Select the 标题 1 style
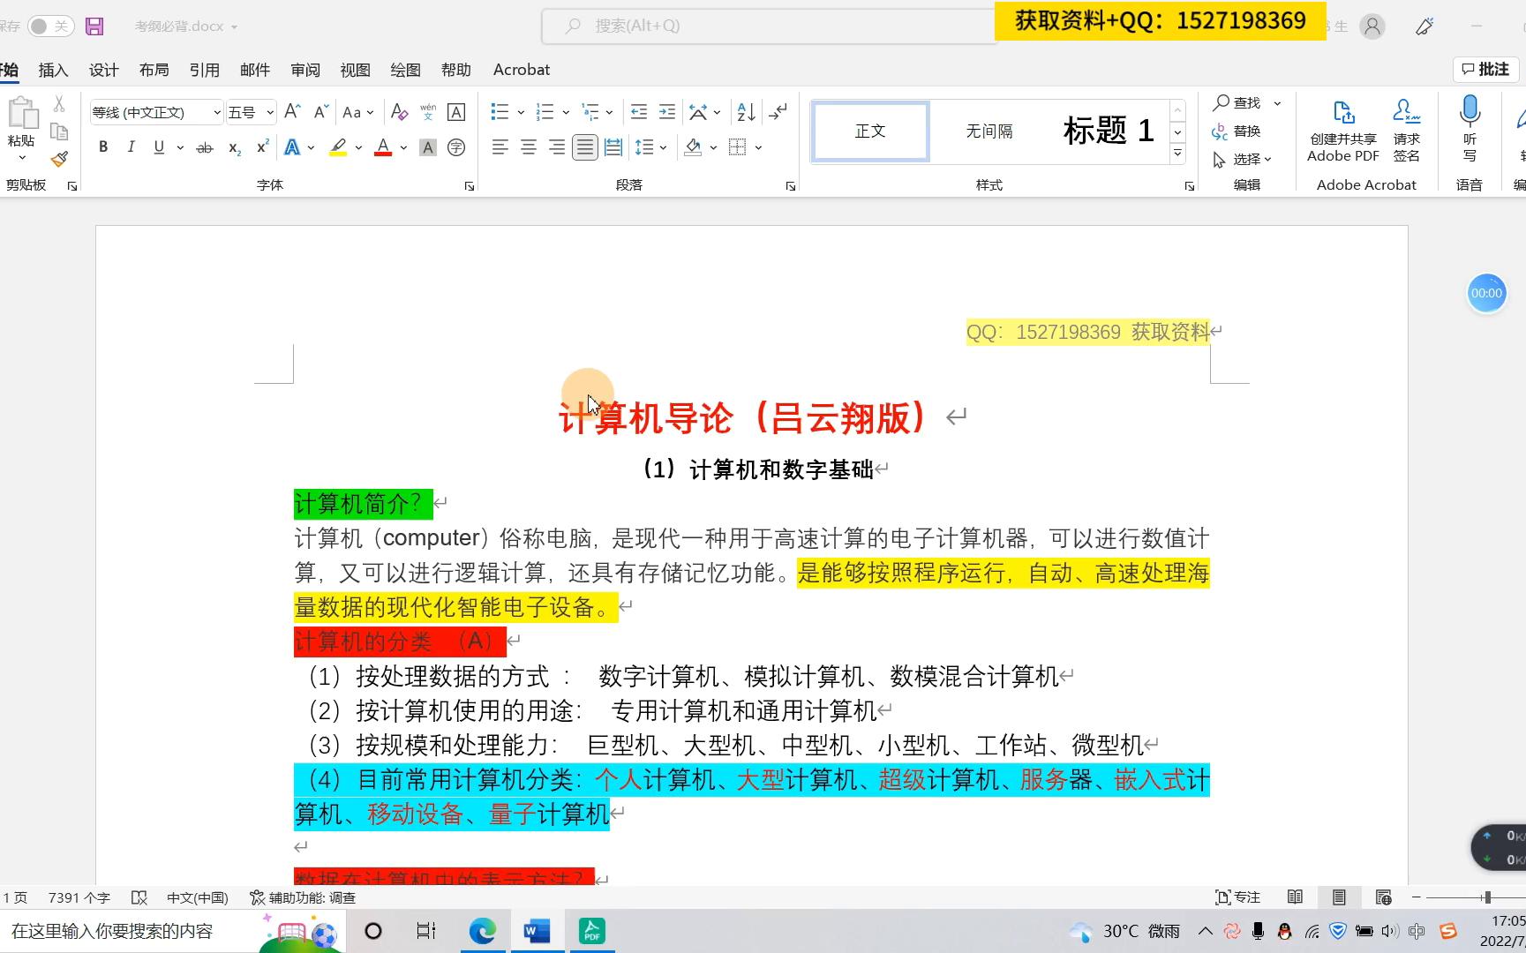The width and height of the screenshot is (1526, 953). pos(1109,131)
